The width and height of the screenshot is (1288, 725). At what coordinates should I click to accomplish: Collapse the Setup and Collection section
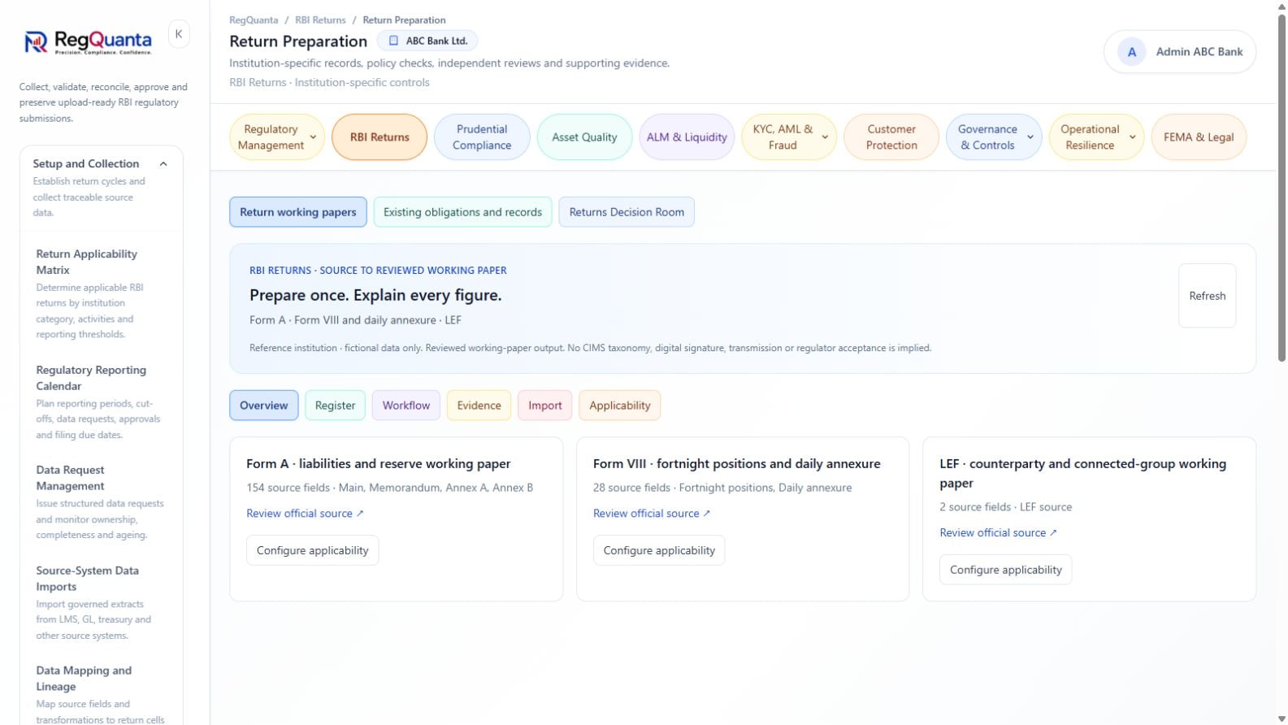coord(163,164)
